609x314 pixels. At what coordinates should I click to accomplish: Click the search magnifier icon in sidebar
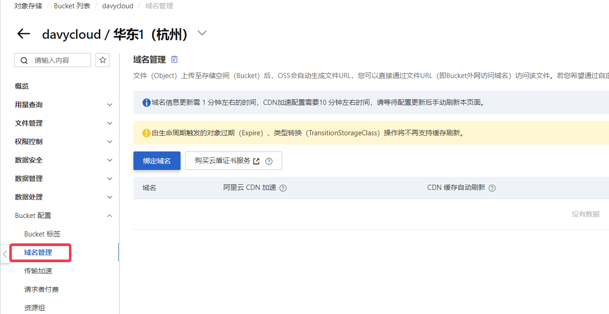pos(24,60)
